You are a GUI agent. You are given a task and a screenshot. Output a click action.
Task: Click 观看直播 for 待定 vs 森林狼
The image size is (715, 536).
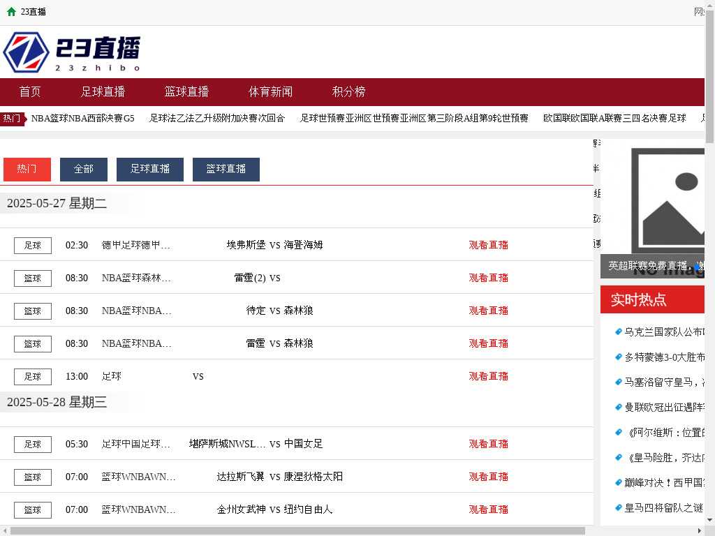(488, 311)
